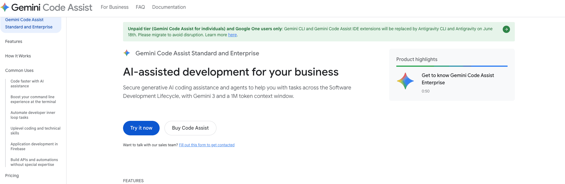Open the Documentation navigation link

169,7
